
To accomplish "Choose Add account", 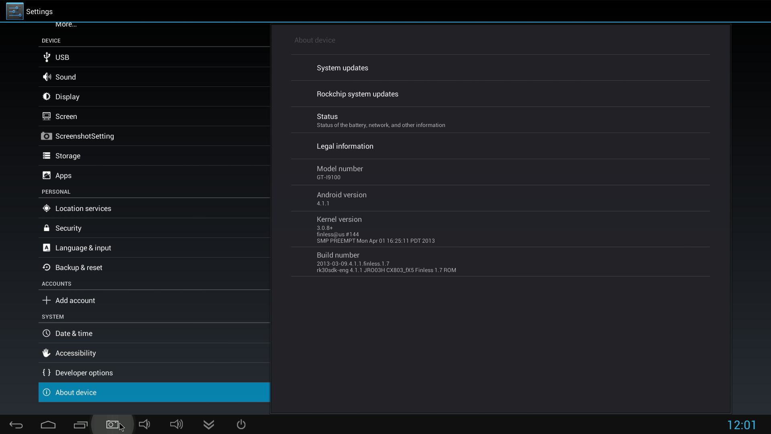I will (x=154, y=300).
